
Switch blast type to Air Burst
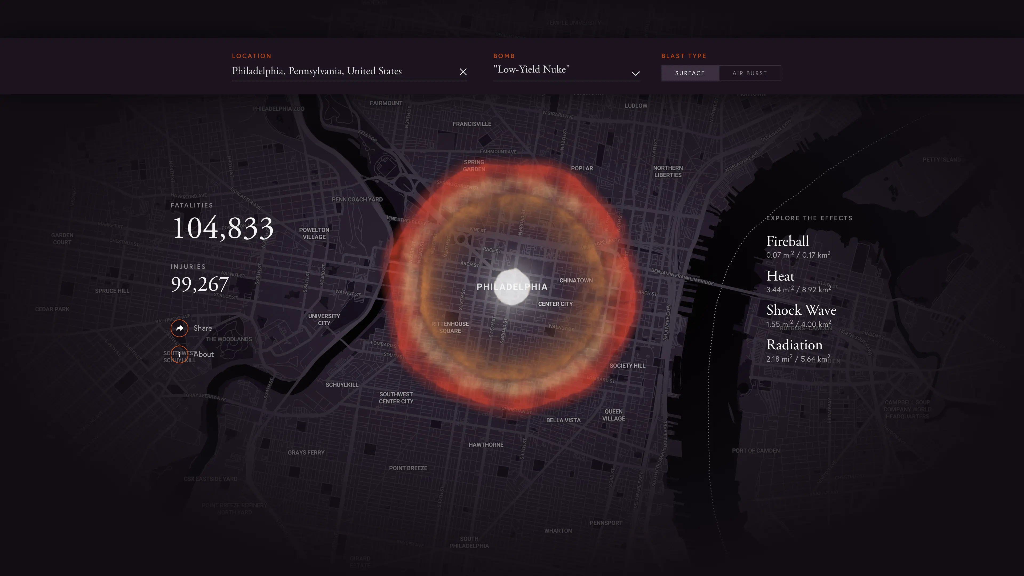pos(750,73)
